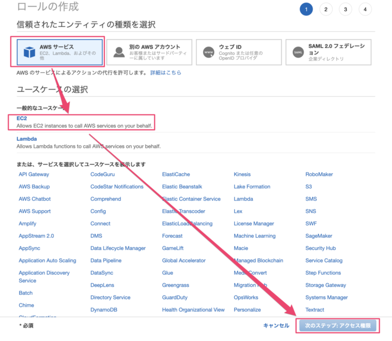
Task: Select the Elastic Beanstalk service
Action: click(x=182, y=187)
